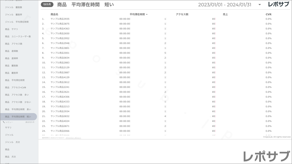Screen dimensions: 292x164
Task: Click the 過去13カ月 label in sidebar
Action: (30, 122)
